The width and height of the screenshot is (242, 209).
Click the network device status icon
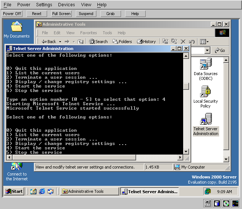(235, 203)
